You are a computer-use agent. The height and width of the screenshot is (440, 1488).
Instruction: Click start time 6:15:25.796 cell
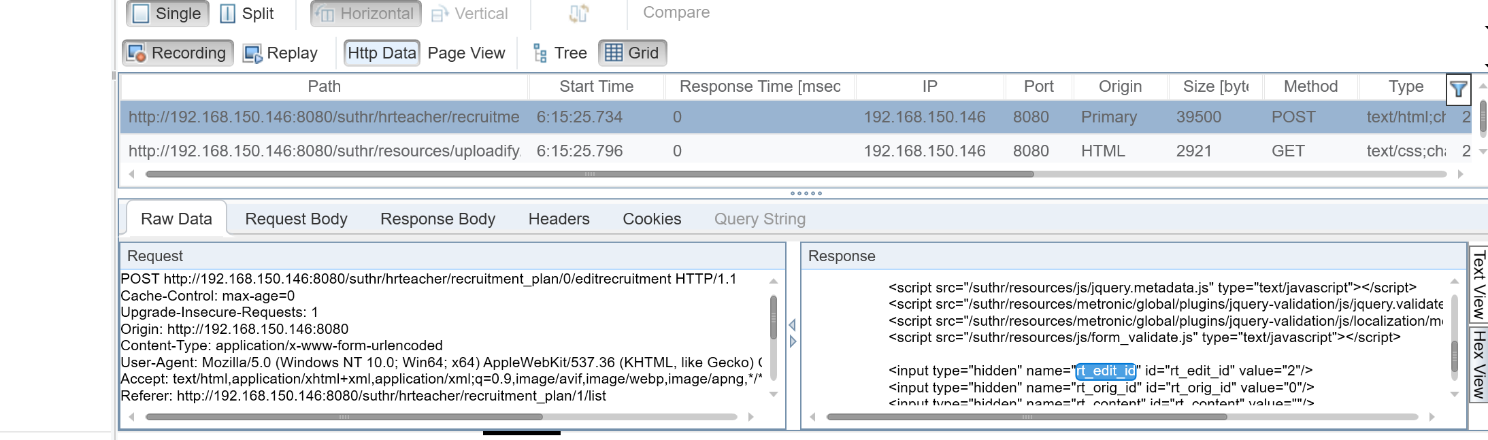[580, 151]
